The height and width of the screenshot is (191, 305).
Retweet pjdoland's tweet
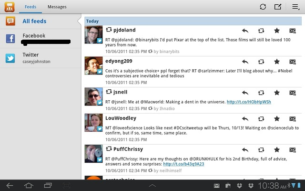point(261,31)
